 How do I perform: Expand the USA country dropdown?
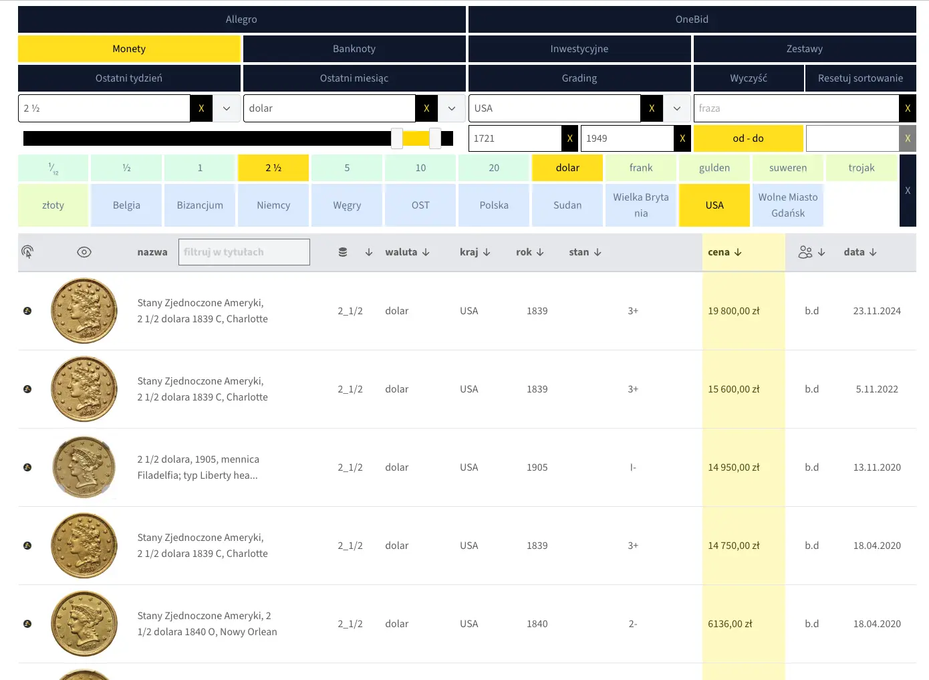click(x=677, y=108)
